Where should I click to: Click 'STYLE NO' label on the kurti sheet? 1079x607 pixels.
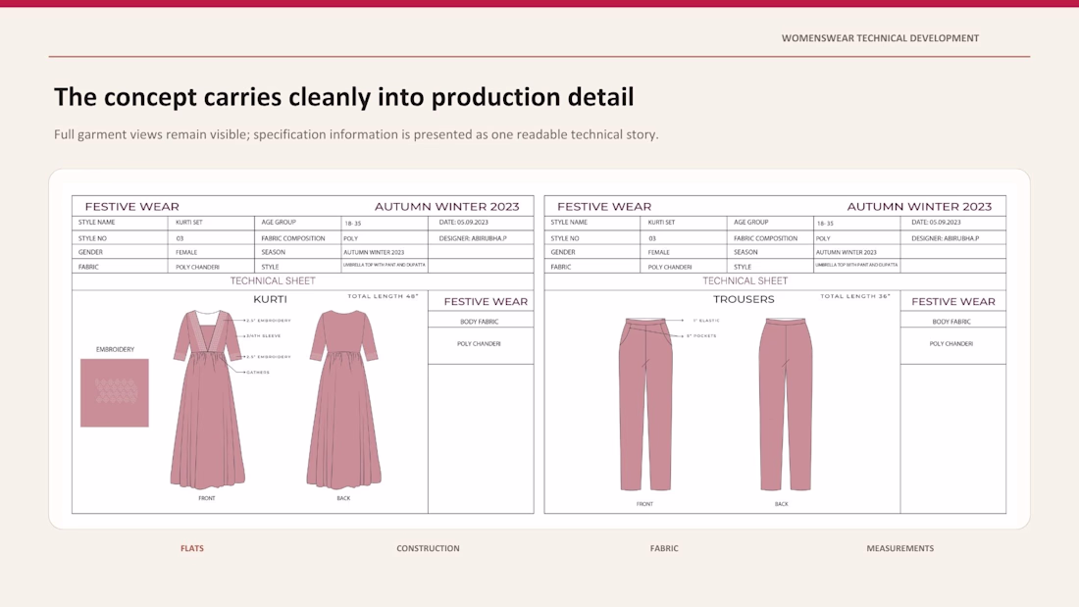click(92, 238)
